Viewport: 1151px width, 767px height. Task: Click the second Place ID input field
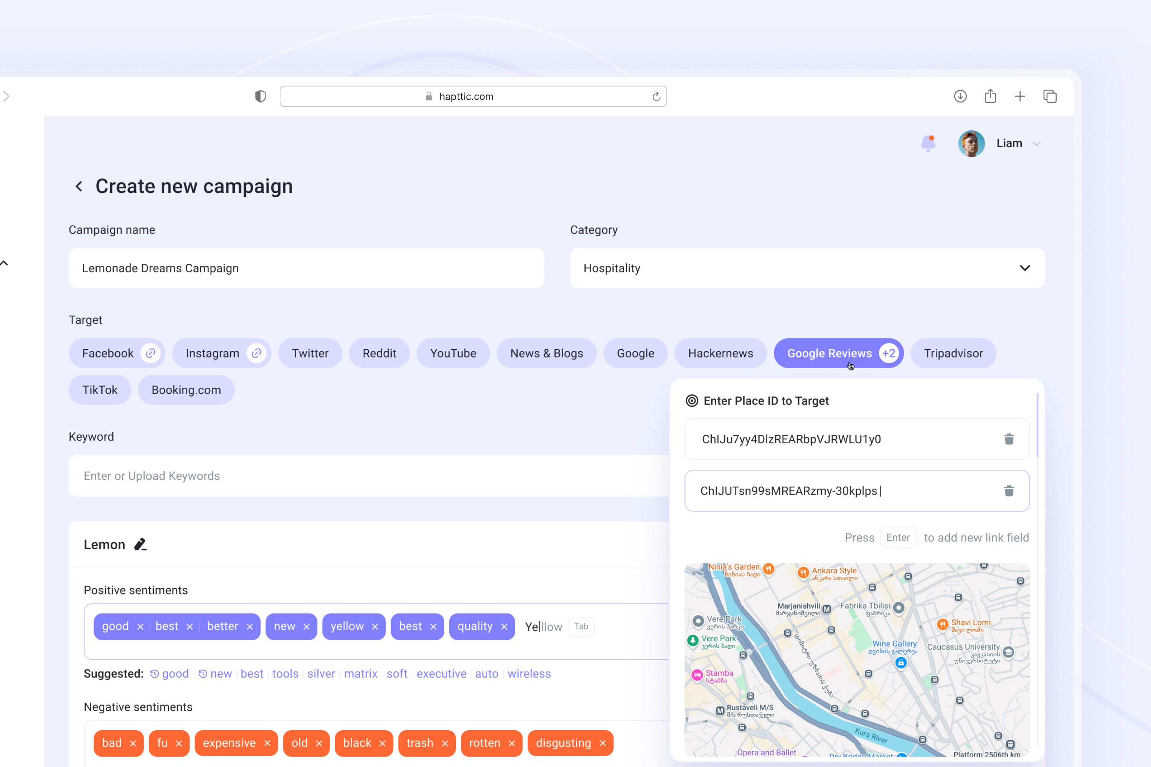(857, 491)
